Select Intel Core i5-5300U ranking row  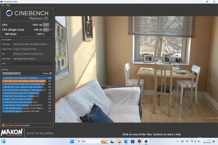click(27, 102)
